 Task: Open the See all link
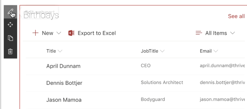tap(236, 16)
